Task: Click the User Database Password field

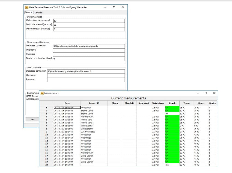Action: (x=86, y=80)
